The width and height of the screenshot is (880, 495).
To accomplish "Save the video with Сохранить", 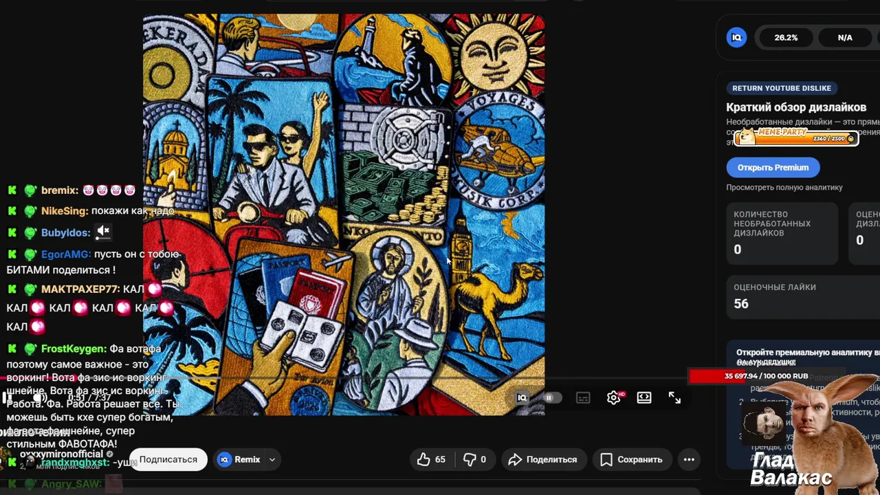I will click(x=631, y=459).
